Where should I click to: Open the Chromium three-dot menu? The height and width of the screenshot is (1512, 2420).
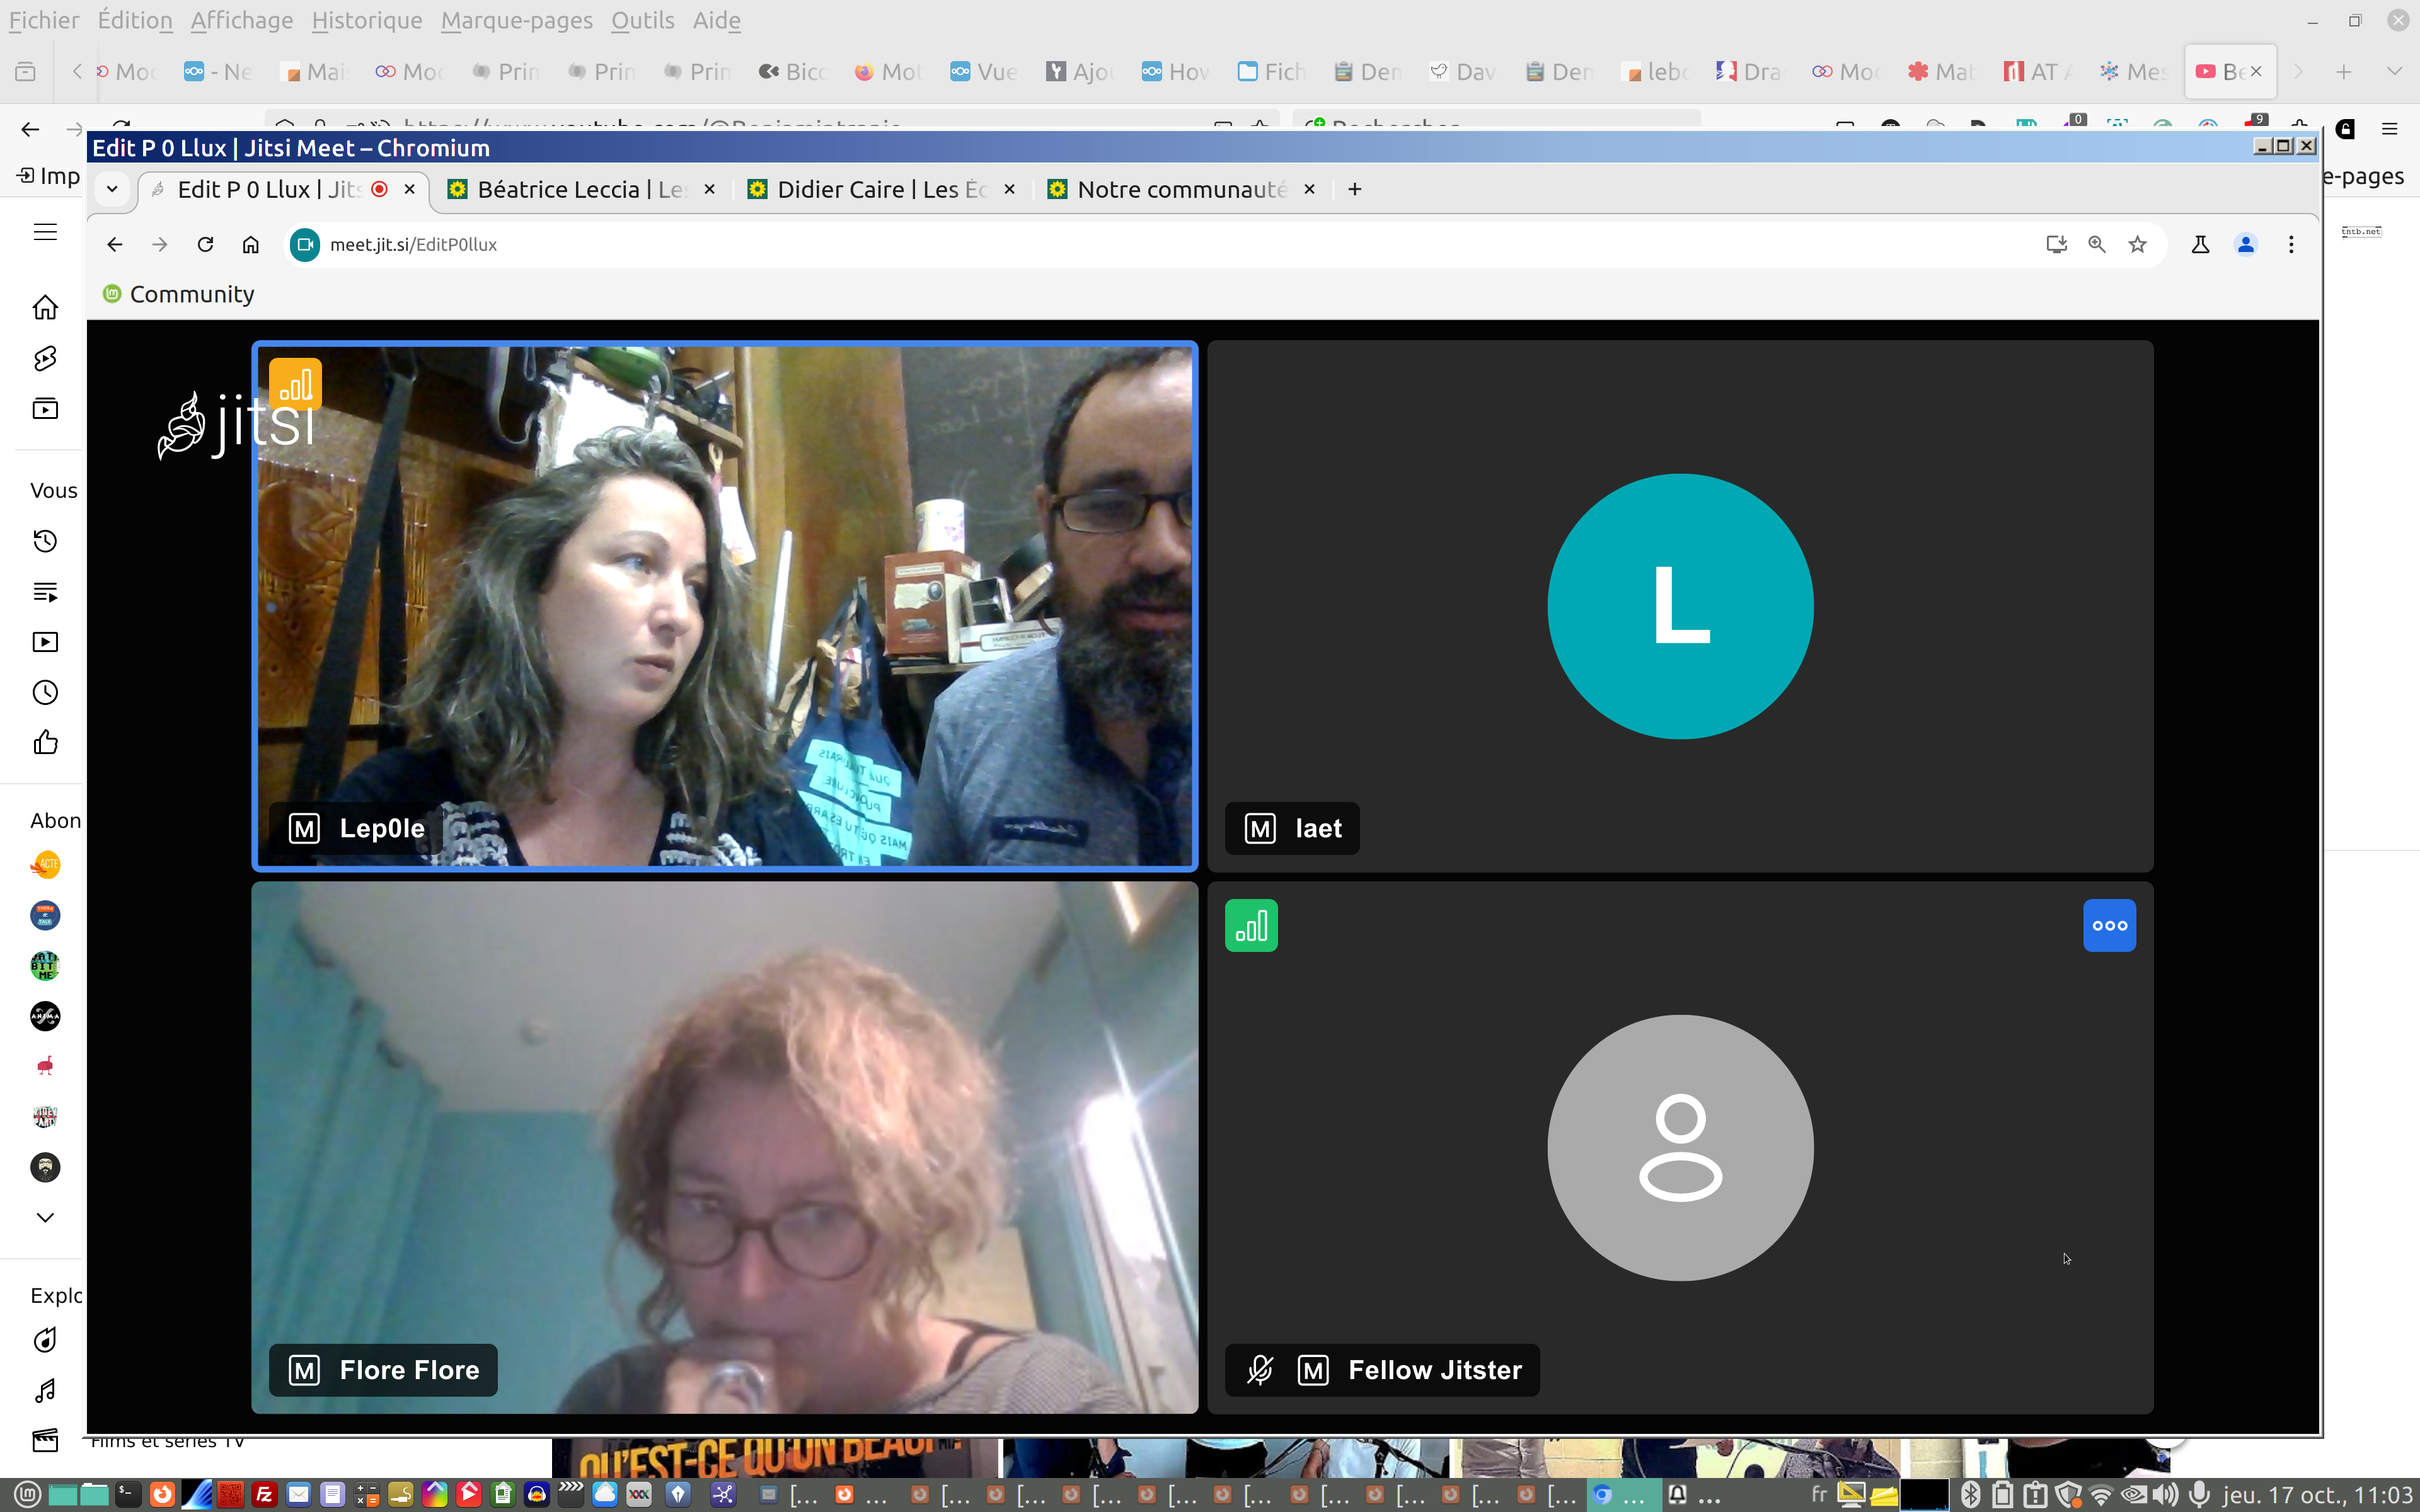coord(2291,245)
